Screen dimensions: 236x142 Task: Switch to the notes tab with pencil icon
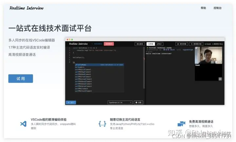159,44
